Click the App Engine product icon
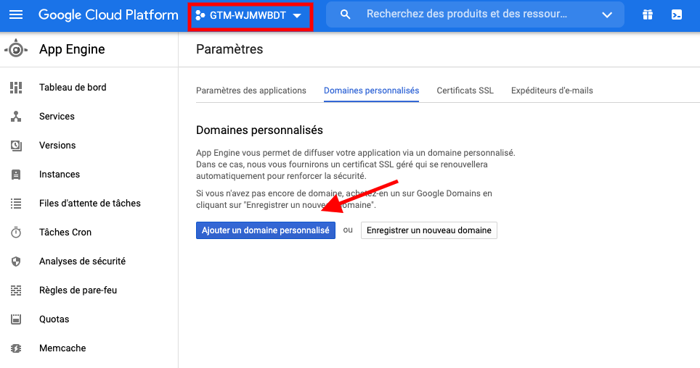The width and height of the screenshot is (700, 368). (x=16, y=49)
